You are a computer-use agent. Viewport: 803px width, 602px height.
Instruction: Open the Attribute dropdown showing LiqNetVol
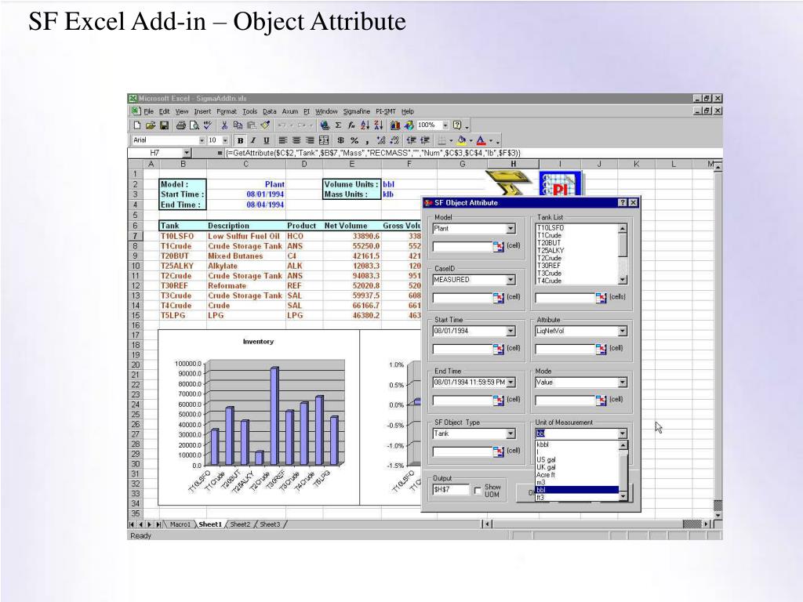tap(622, 332)
